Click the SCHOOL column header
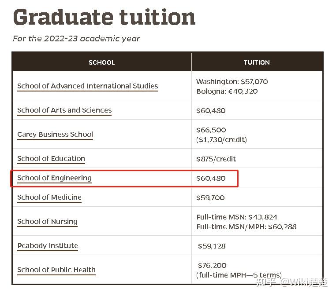Screen dimensions: 336x296 coord(101,62)
